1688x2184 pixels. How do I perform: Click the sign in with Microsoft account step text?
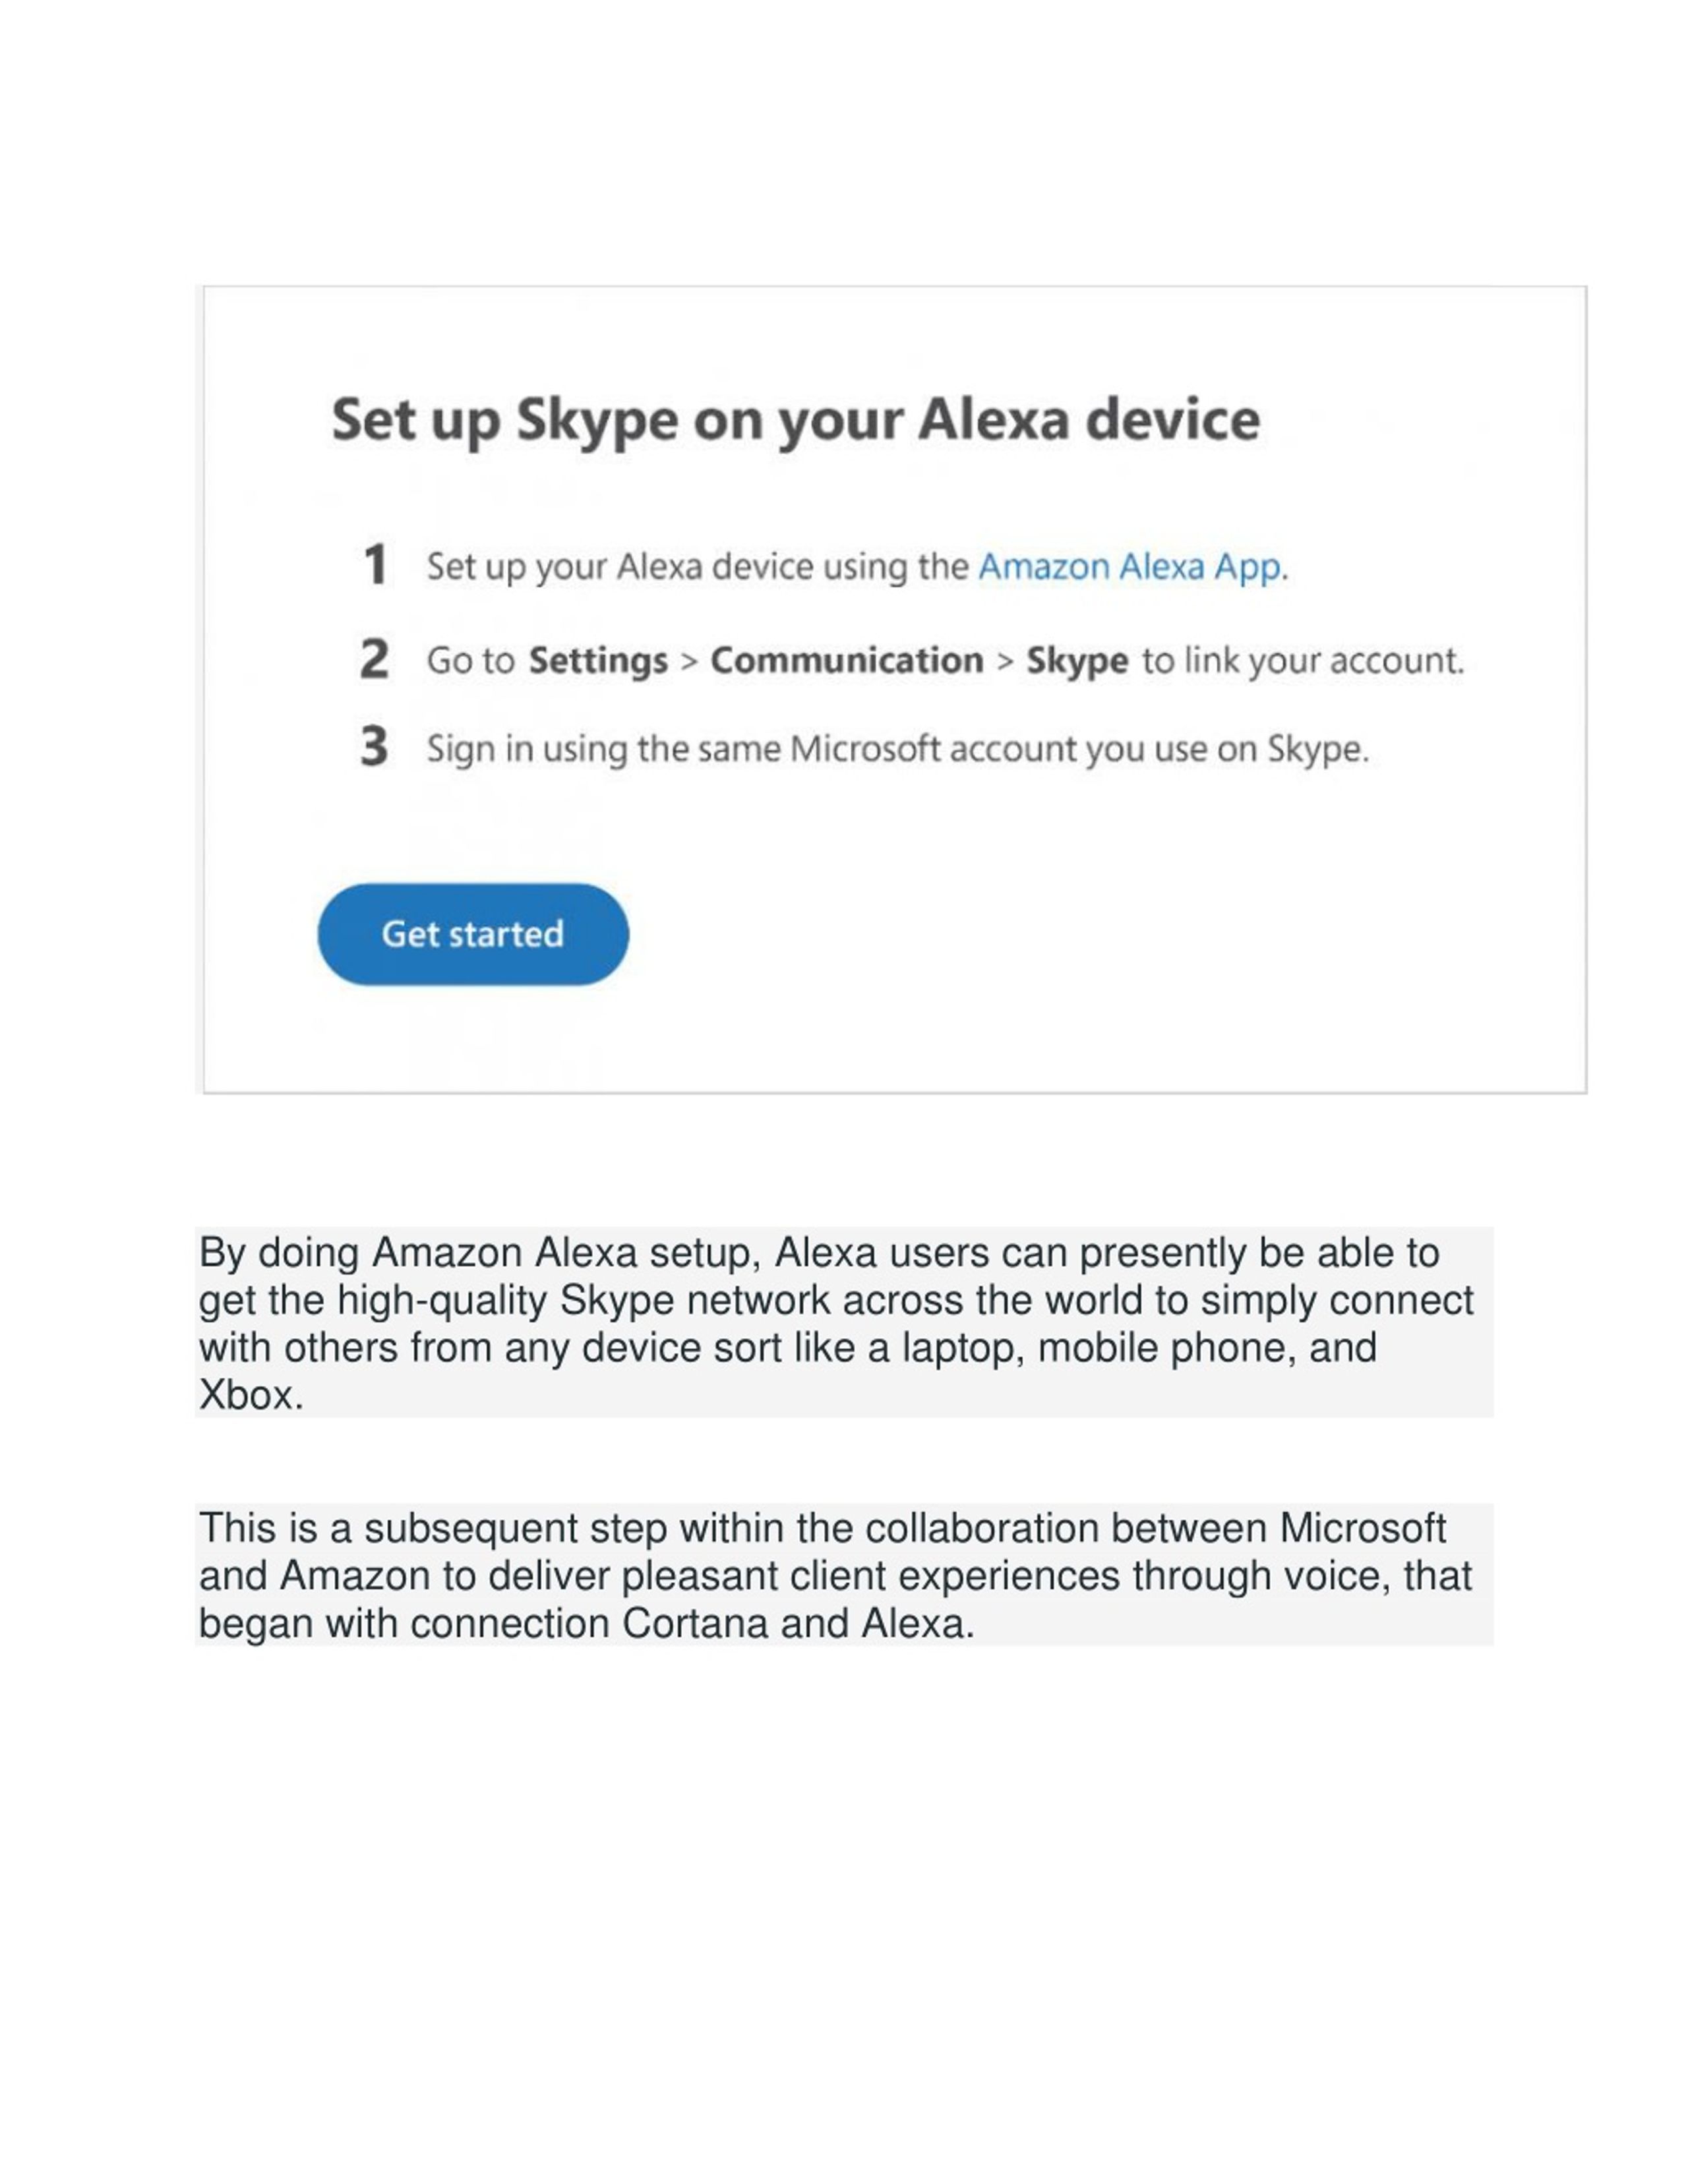tap(897, 749)
